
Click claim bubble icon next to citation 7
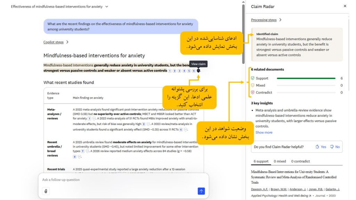click(87, 151)
